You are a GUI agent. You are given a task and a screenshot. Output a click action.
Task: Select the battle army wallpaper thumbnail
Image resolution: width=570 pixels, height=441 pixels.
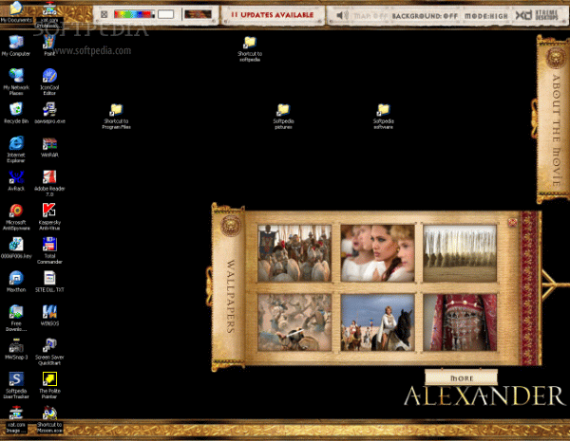[x=294, y=253]
